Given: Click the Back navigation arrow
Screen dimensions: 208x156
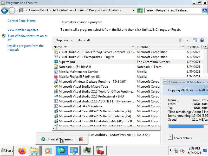Looking at the screenshot, I should click(4, 10).
